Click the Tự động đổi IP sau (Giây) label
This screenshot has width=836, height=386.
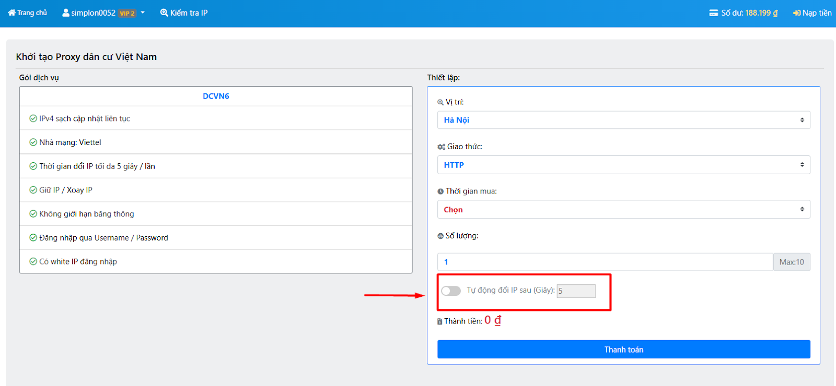click(x=510, y=290)
